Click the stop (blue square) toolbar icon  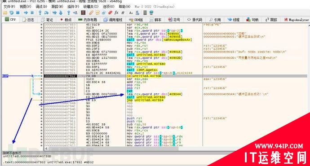click(x=18, y=13)
